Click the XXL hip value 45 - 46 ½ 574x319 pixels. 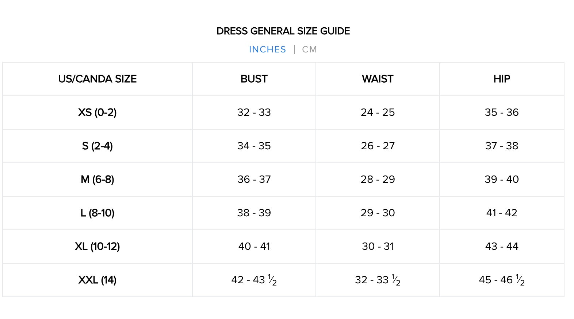tap(502, 280)
